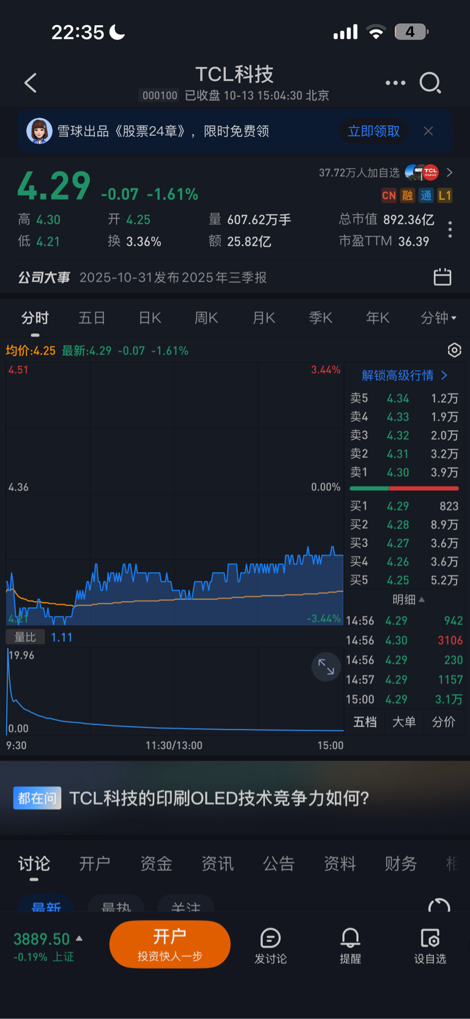Dismiss the 股票24章 promo banner

coord(428,131)
